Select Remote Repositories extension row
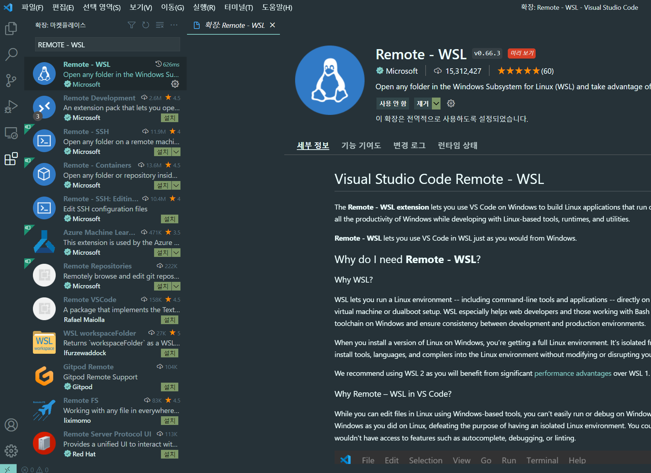The height and width of the screenshot is (473, 651). pyautogui.click(x=105, y=276)
